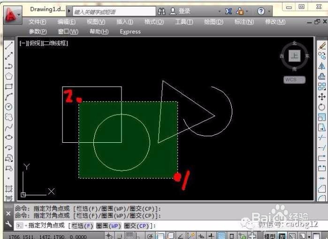Select the Rotate tool
This screenshot has width=328, height=239.
click(322, 107)
